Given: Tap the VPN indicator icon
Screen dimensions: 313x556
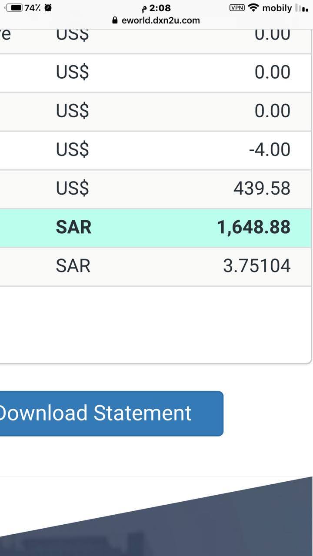Looking at the screenshot, I should coord(237,8).
